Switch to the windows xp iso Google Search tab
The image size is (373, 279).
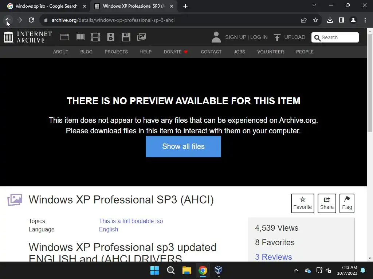coord(46,6)
